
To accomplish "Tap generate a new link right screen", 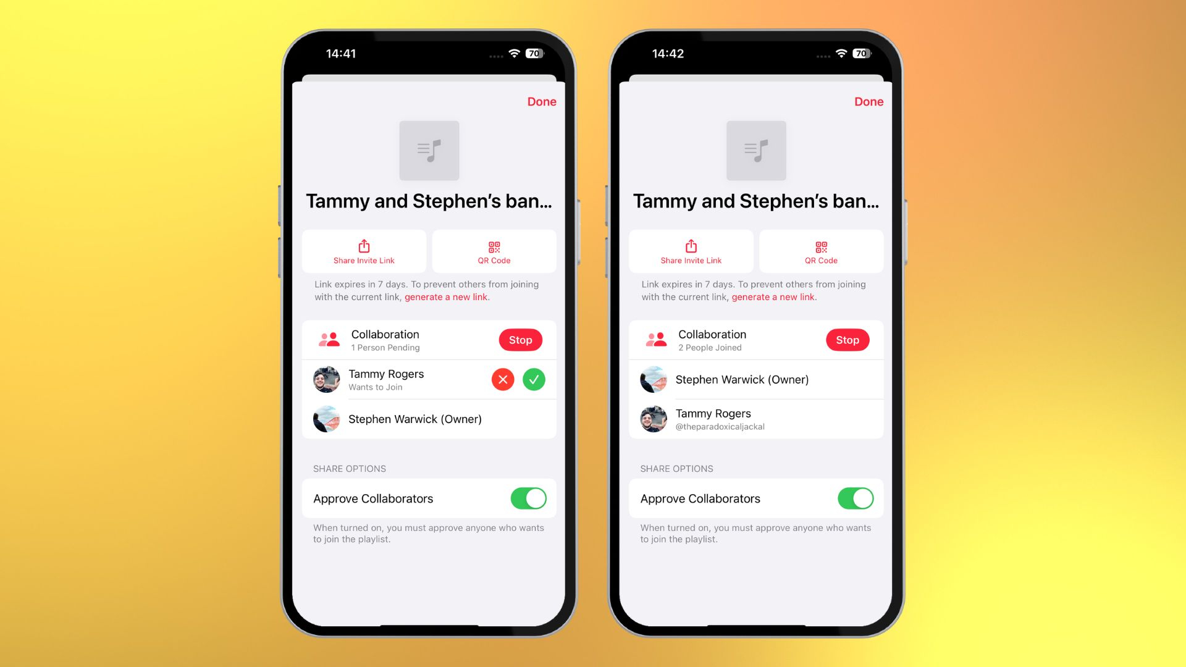I will pyautogui.click(x=775, y=296).
